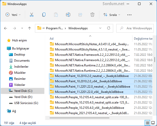157x126 pixels.
Task: Select Yerel Disk (C:) in sidebar
Action: (23, 91)
